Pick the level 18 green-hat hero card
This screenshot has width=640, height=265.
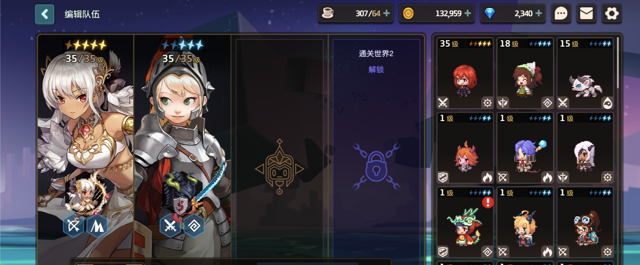(x=525, y=73)
